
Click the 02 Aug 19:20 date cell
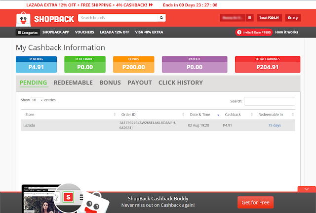[x=198, y=125]
